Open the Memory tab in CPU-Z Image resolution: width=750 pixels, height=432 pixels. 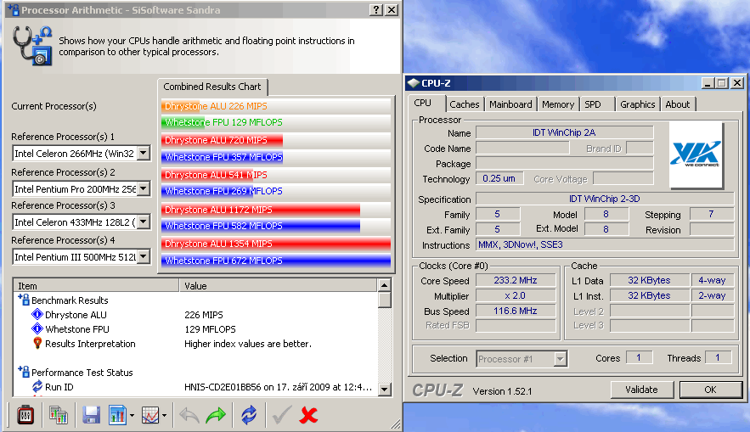[x=557, y=104]
